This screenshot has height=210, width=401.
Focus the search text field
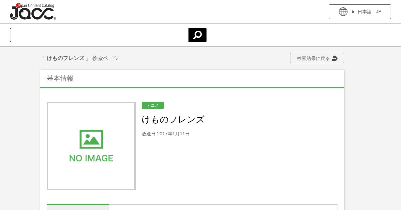(x=100, y=35)
